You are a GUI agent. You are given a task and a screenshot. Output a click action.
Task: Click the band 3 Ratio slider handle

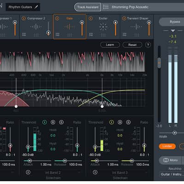[x=144, y=145]
